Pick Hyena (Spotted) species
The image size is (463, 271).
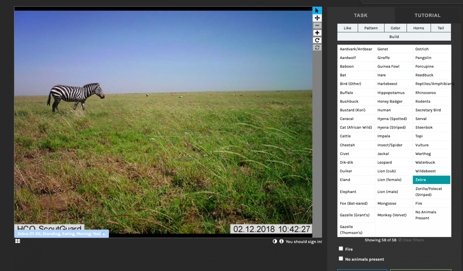(x=394, y=119)
